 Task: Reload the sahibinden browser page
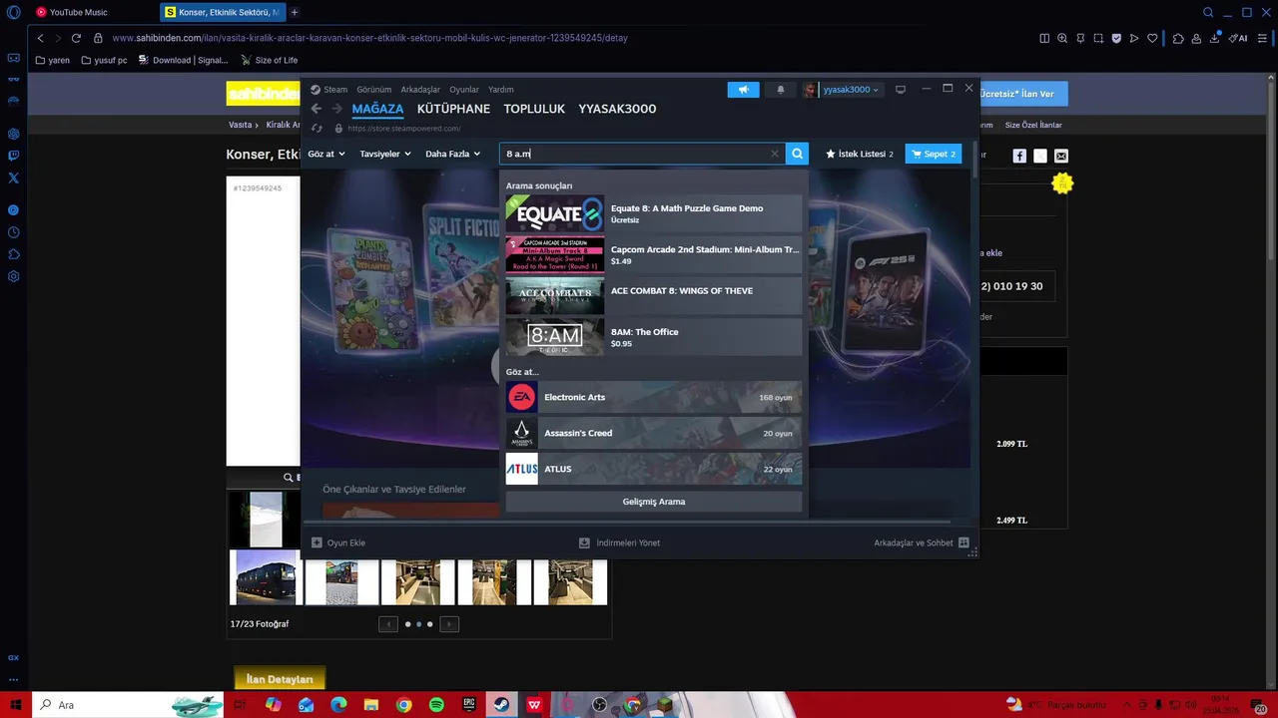tap(76, 38)
